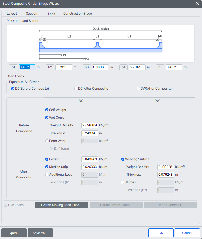The image size is (202, 239).
Task: Click Define Moving Load Case button
Action: point(61,205)
